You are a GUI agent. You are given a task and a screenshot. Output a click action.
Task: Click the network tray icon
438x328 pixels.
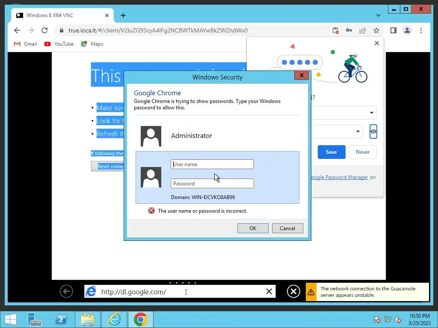[388, 319]
